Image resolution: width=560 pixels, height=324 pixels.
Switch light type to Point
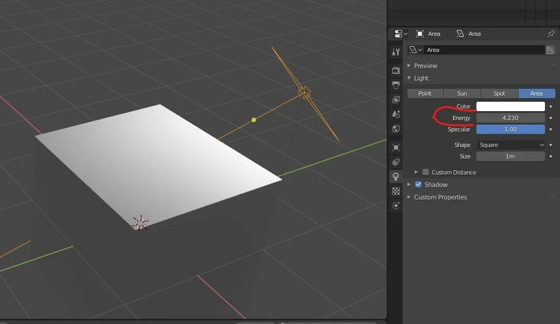pyautogui.click(x=425, y=93)
